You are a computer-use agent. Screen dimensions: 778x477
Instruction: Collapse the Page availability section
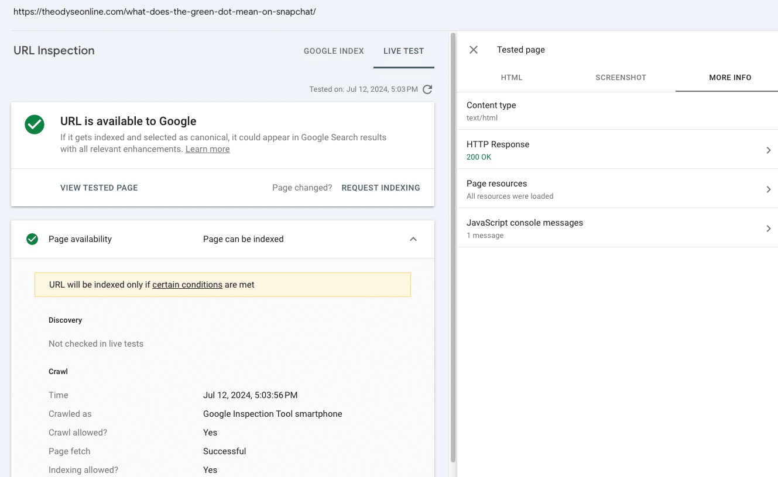click(413, 239)
